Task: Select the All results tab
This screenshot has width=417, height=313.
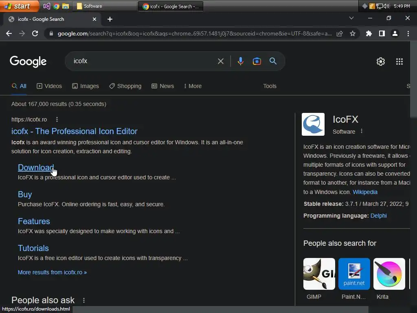Action: (x=19, y=86)
